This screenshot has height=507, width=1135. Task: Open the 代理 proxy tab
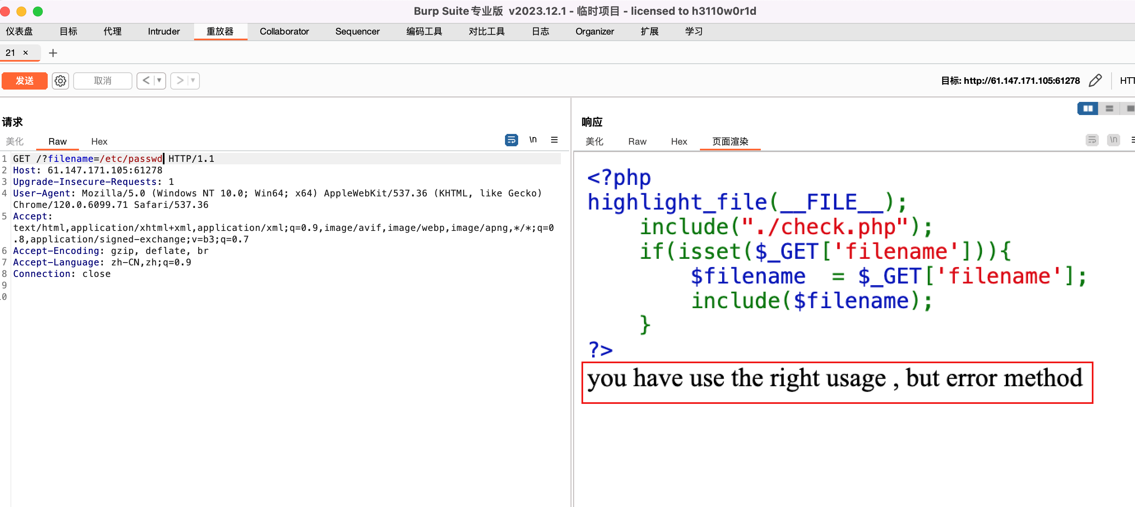point(112,31)
